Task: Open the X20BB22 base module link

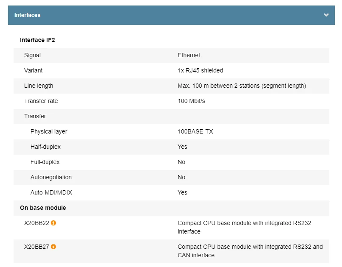Action: (36, 223)
